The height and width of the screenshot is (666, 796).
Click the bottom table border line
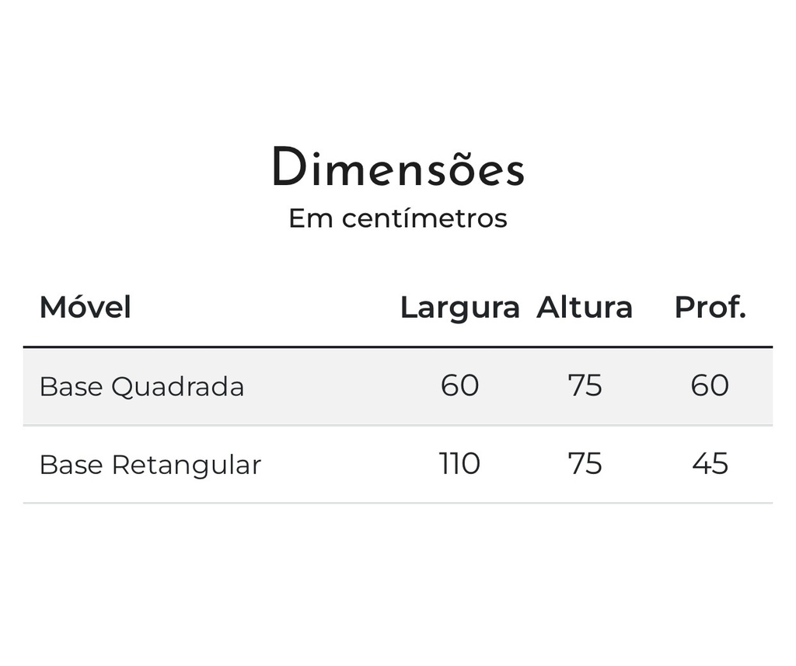point(398,503)
